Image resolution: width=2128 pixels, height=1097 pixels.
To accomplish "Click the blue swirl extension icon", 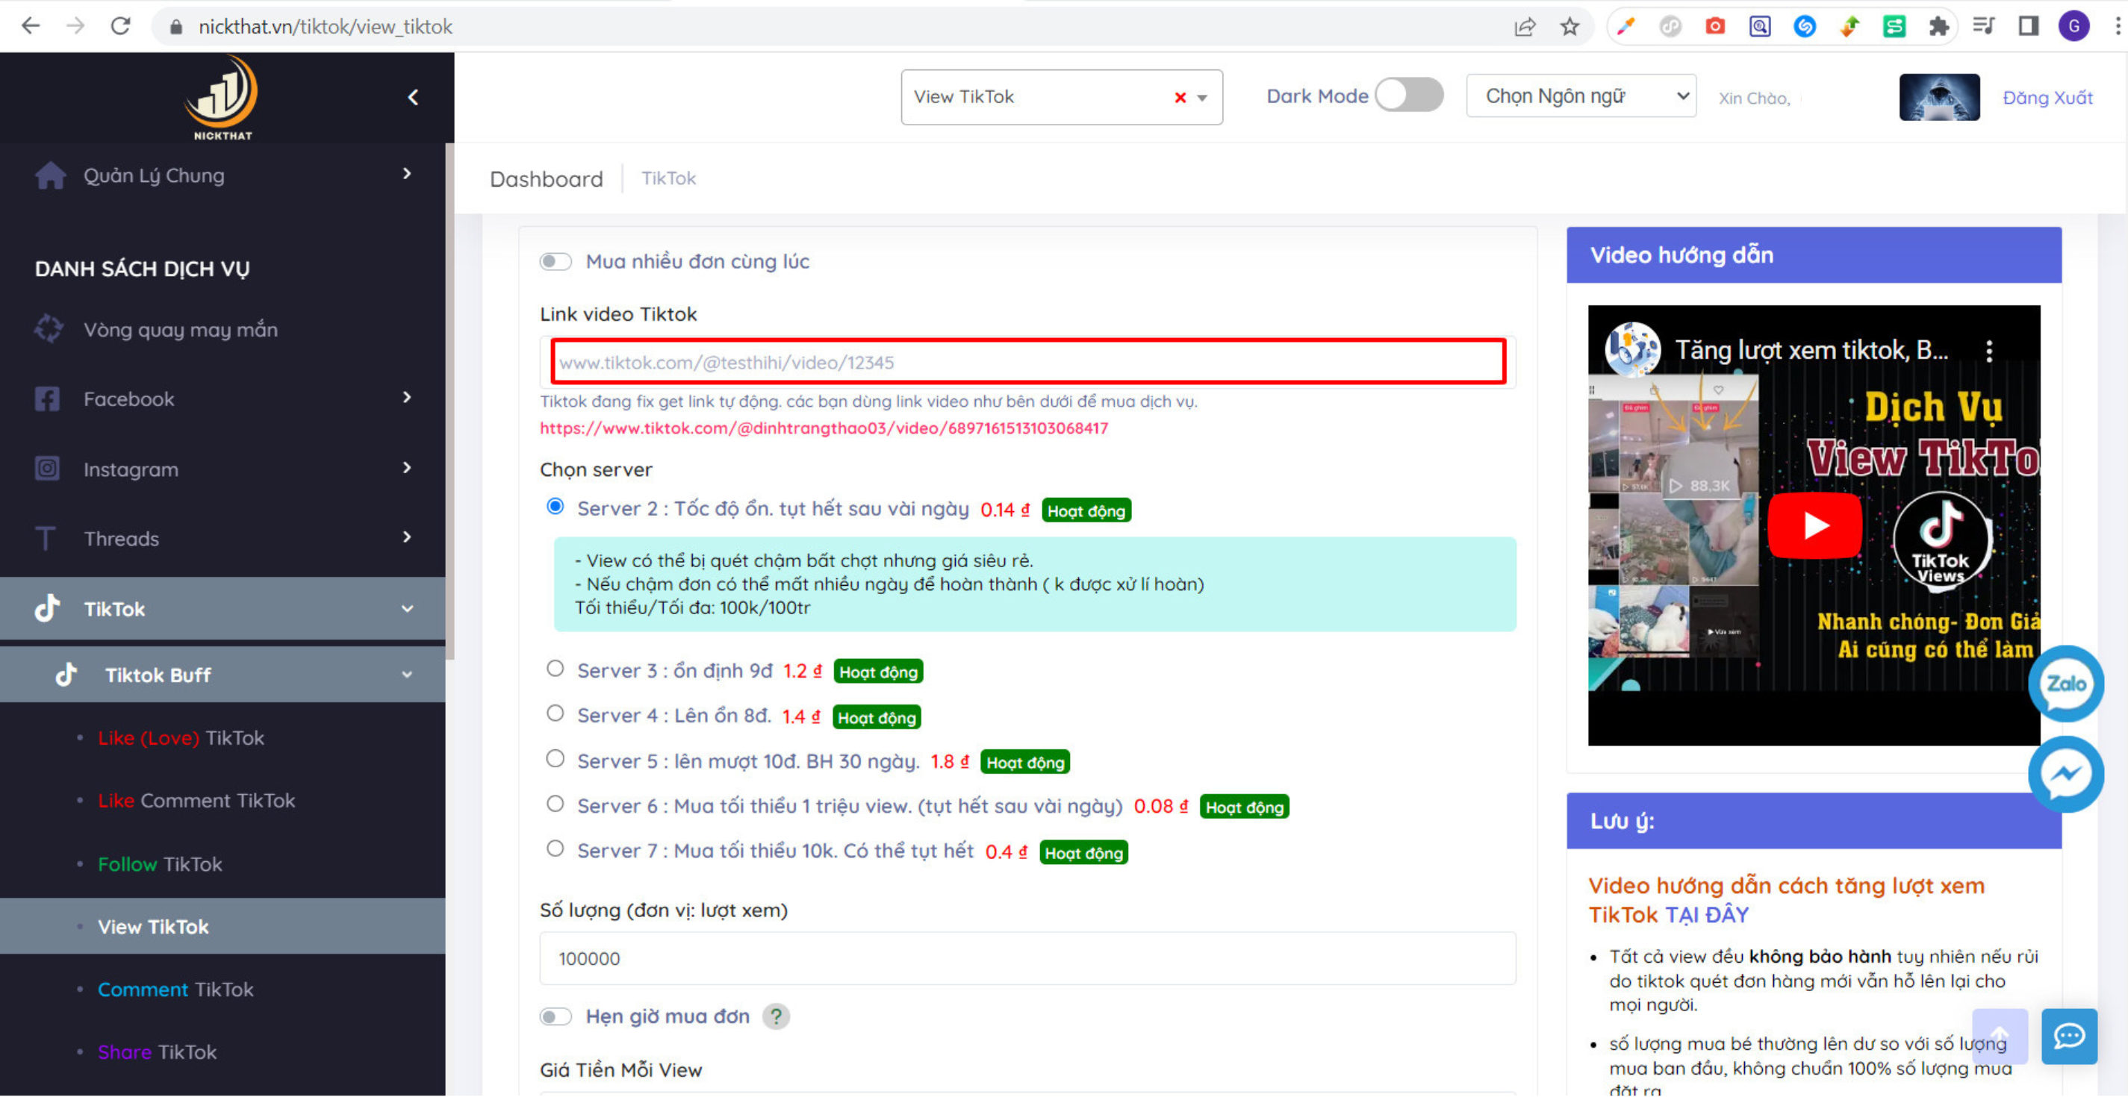I will click(x=1804, y=26).
